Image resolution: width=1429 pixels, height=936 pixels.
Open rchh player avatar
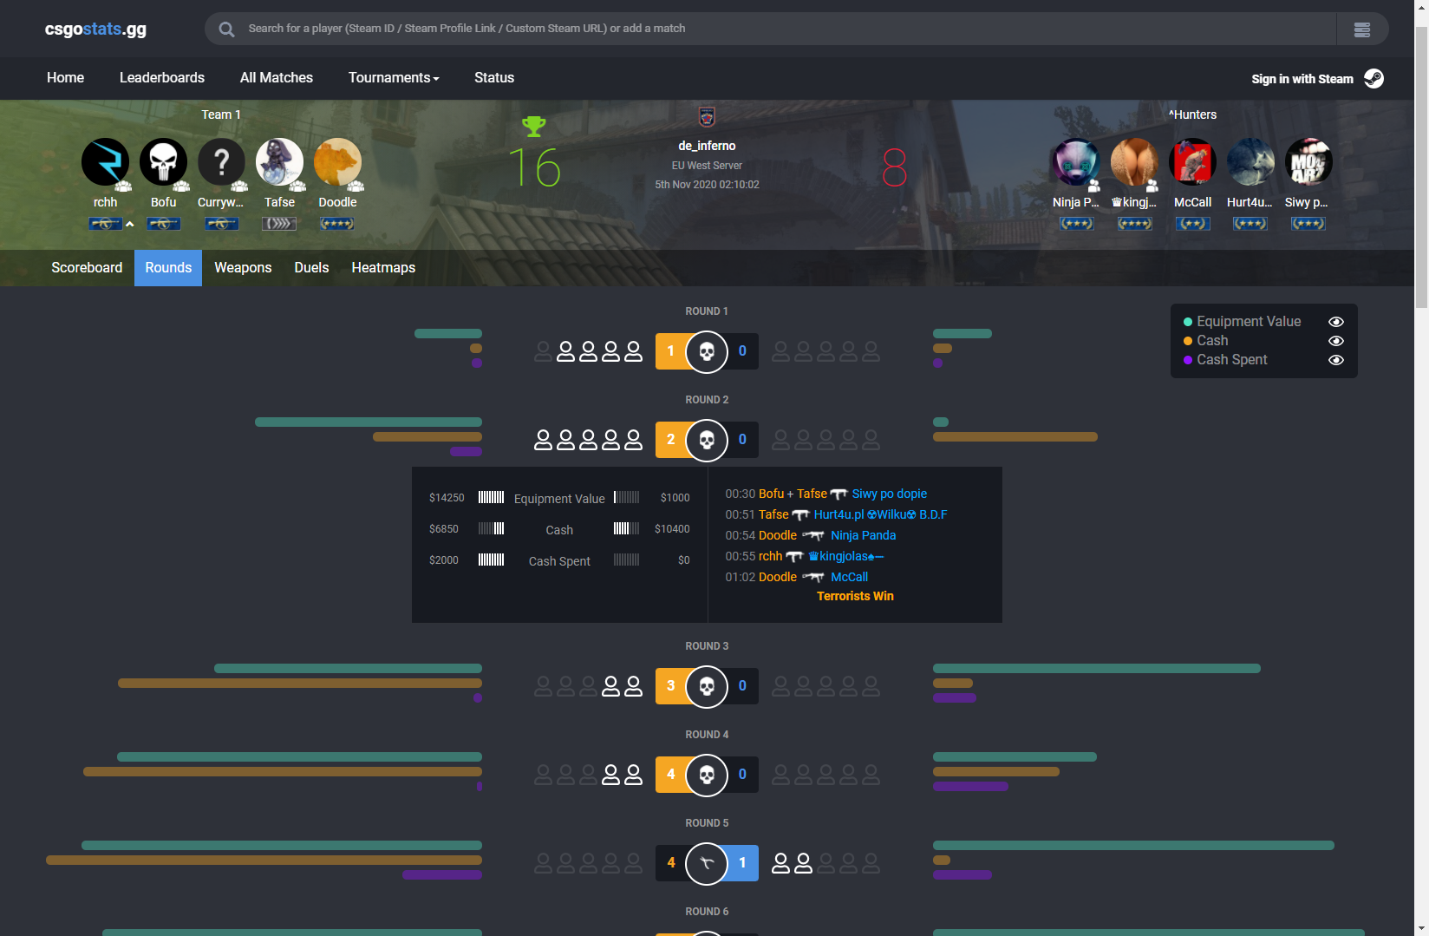click(105, 162)
